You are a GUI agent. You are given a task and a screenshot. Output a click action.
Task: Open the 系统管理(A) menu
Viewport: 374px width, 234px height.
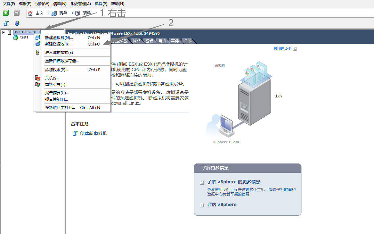pyautogui.click(x=80, y=4)
